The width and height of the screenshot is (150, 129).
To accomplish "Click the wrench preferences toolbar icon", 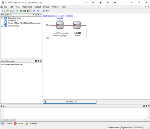I will pyautogui.click(x=43, y=11).
